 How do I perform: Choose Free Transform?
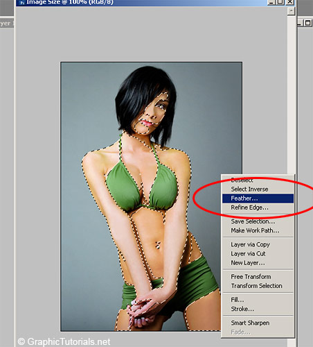click(258, 277)
